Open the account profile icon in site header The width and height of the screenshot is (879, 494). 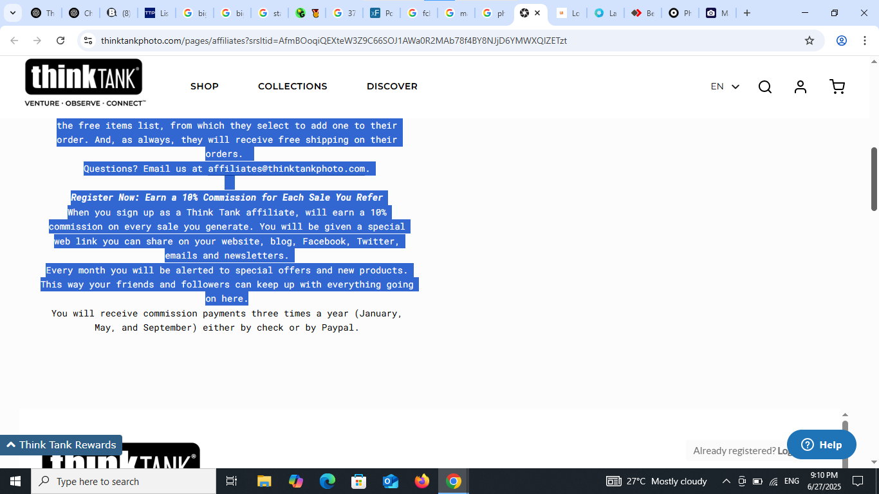pos(800,87)
